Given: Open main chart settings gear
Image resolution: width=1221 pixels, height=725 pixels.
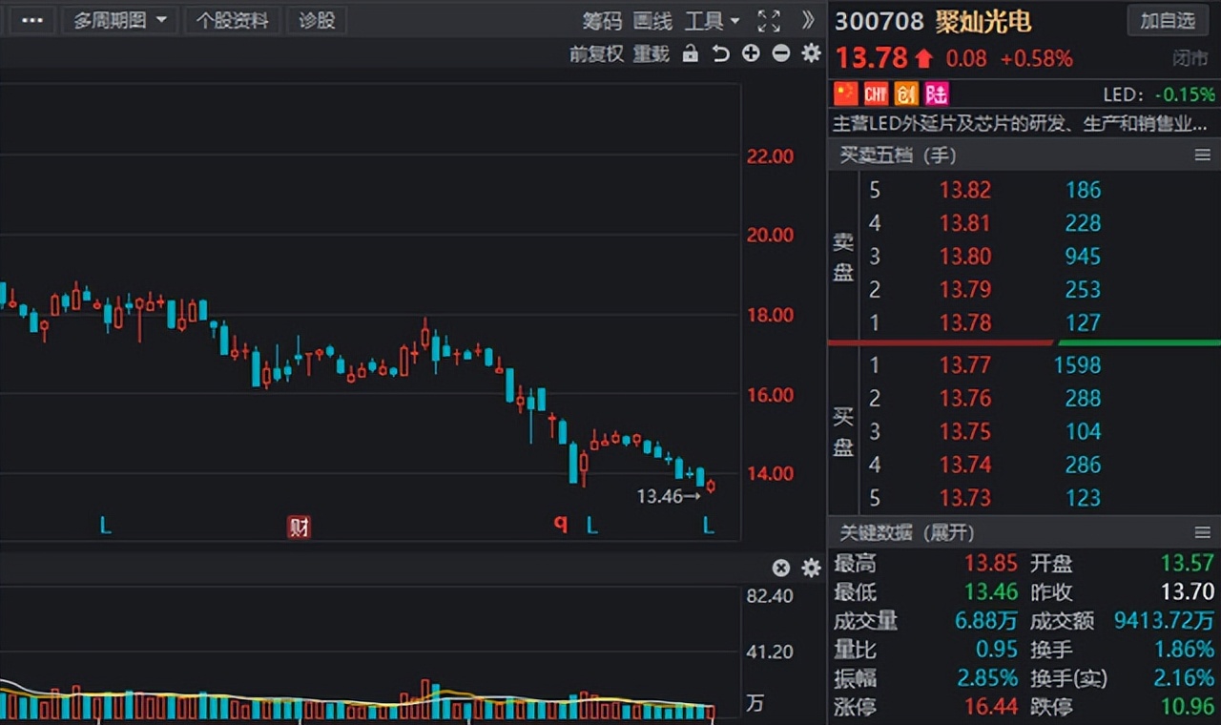Looking at the screenshot, I should (811, 53).
